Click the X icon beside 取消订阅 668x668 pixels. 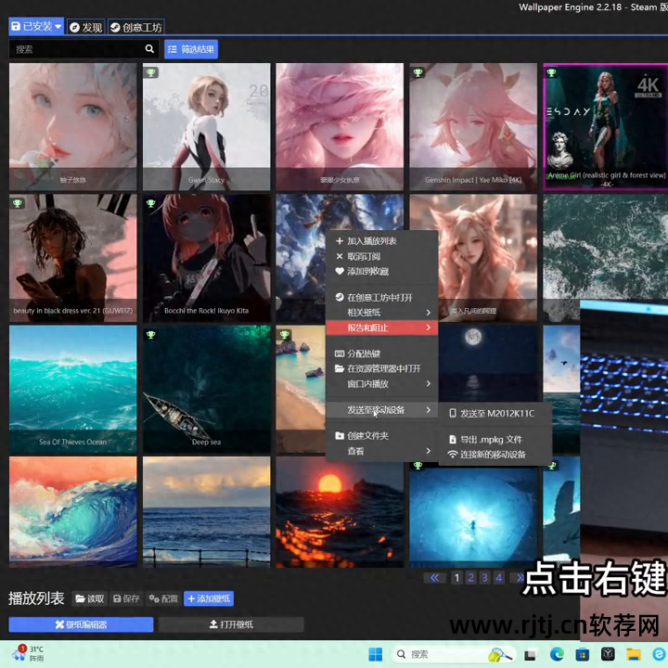(x=340, y=256)
